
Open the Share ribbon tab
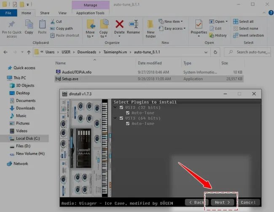(x=44, y=13)
